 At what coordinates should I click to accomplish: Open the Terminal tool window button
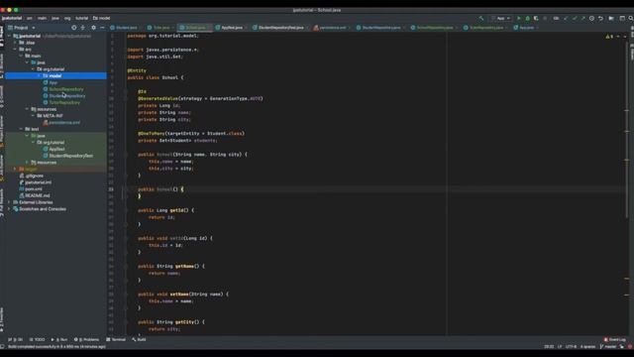[x=116, y=339]
